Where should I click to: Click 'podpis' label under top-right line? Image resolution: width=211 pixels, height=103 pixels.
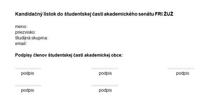[183, 73]
